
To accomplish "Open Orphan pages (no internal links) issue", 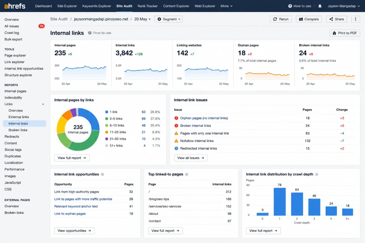I will pos(204,118).
